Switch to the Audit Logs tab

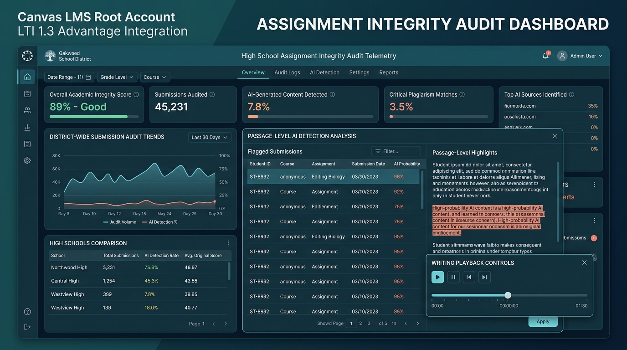pyautogui.click(x=287, y=72)
